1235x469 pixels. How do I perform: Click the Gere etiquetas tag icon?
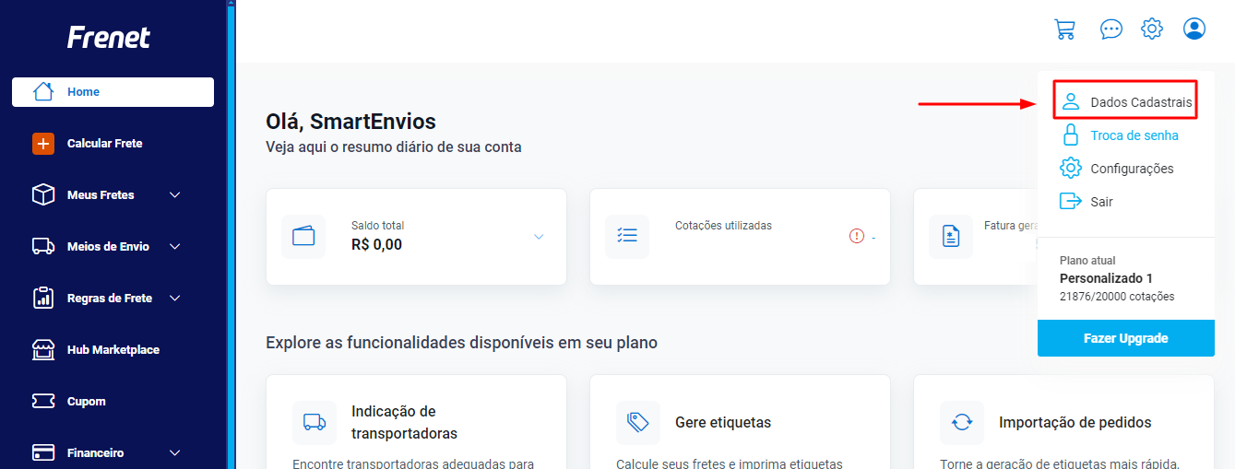[638, 423]
